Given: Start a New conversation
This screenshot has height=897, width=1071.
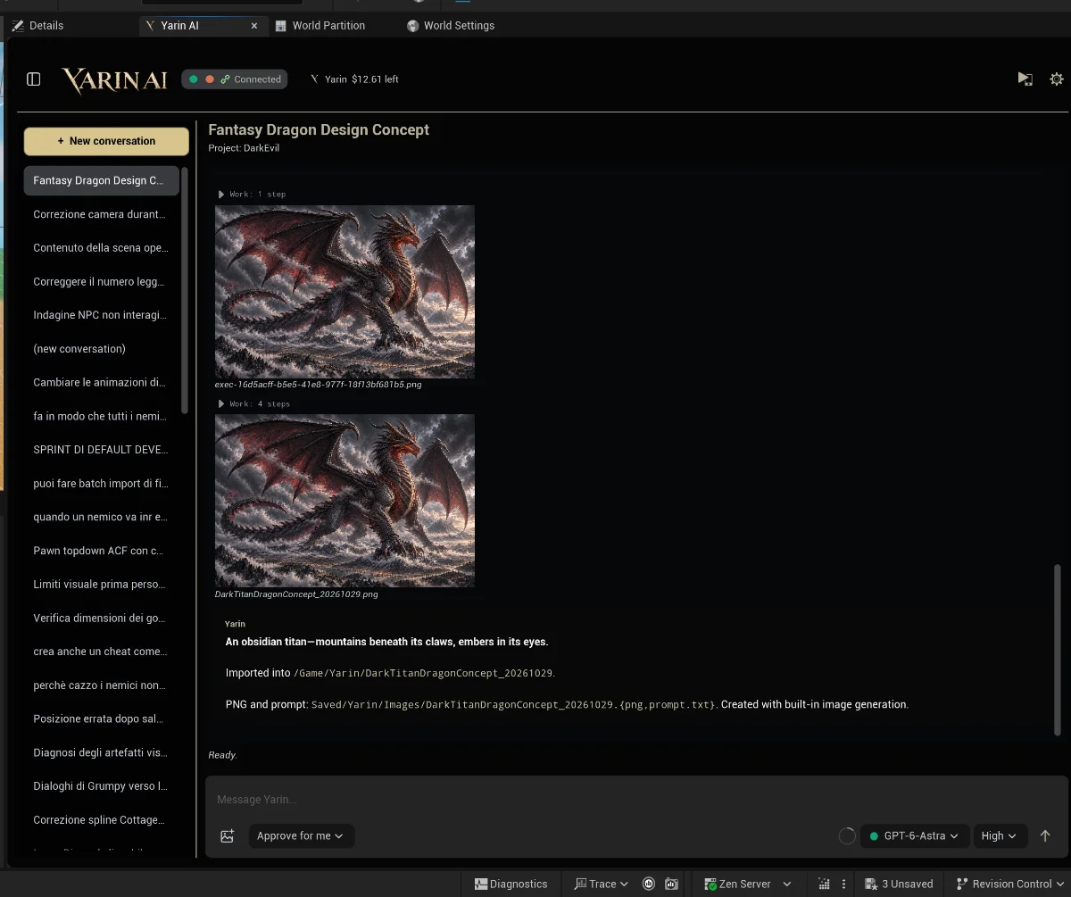Looking at the screenshot, I should pos(106,141).
